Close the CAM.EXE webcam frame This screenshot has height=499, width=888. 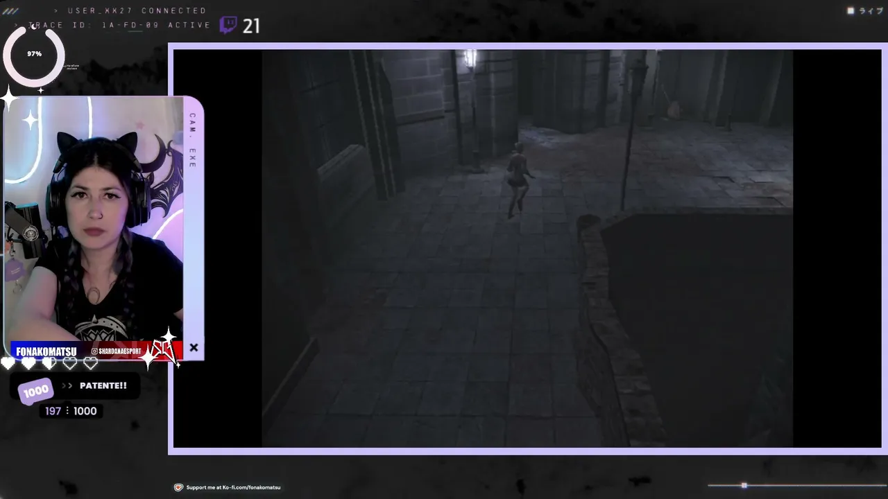194,348
